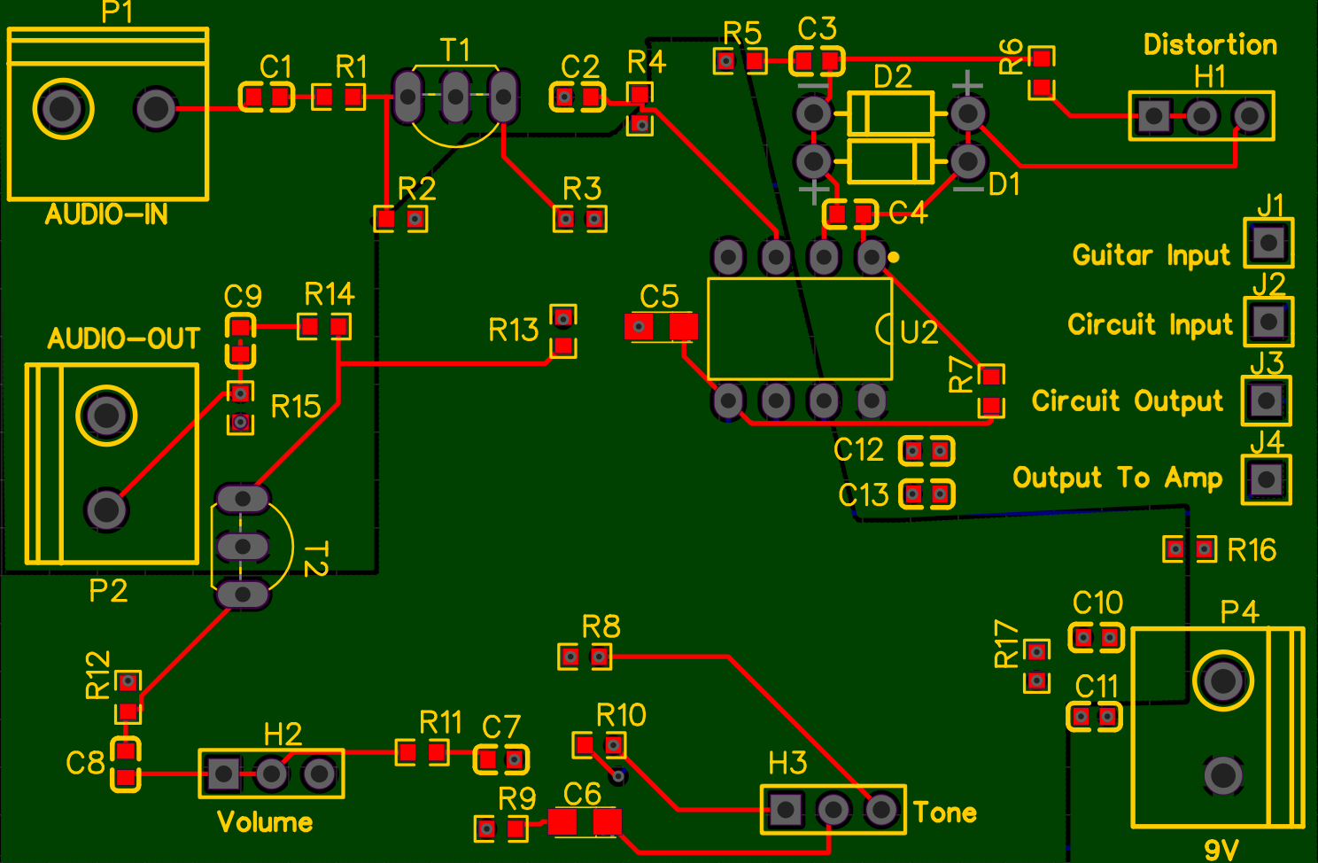The height and width of the screenshot is (863, 1318).
Task: Select the Volume header H2
Action: coord(271,774)
